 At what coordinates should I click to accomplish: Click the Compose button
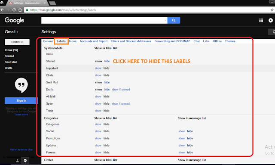coord(17,42)
